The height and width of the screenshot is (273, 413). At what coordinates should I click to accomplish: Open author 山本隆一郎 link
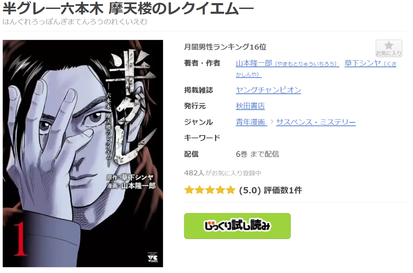click(x=287, y=63)
